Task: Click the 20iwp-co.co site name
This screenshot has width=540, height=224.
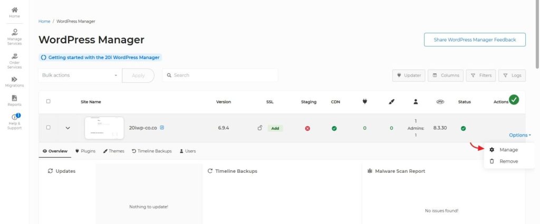Action: tap(143, 128)
